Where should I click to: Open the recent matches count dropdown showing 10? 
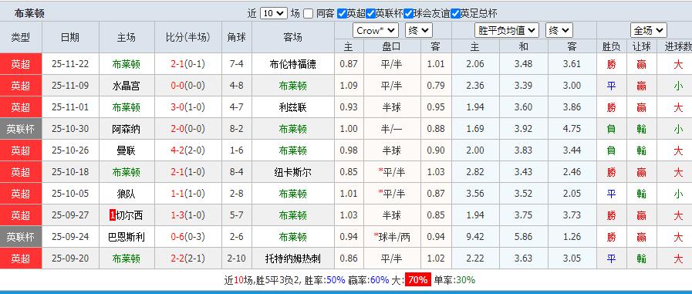coord(274,13)
